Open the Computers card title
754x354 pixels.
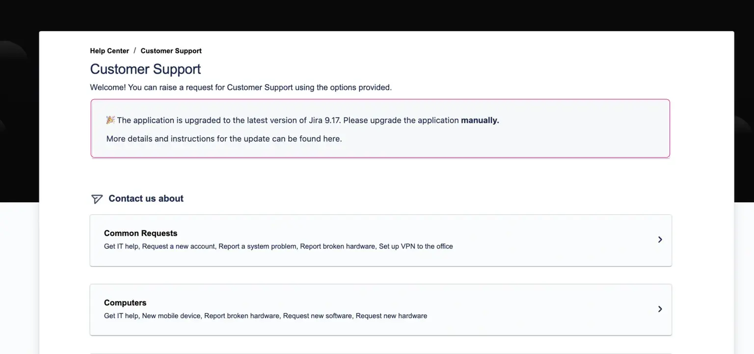coord(125,302)
